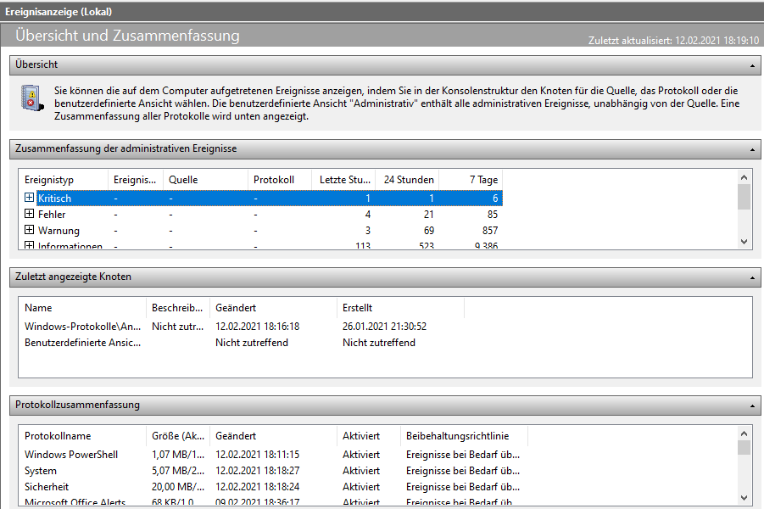764x509 pixels.
Task: Click the Übersicht section title bar
Action: click(385, 64)
